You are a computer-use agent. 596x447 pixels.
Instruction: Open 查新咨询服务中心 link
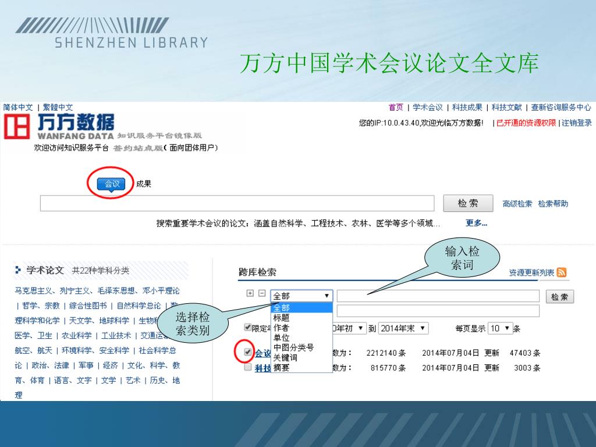click(561, 108)
